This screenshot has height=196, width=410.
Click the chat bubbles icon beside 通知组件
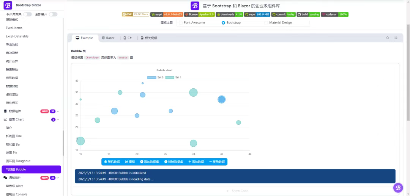click(5, 178)
